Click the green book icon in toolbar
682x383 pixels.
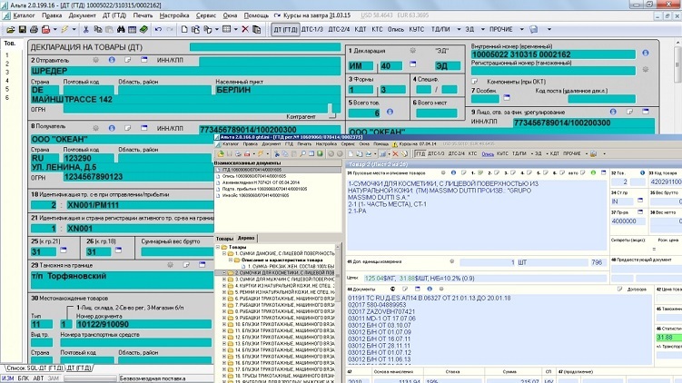click(x=144, y=30)
